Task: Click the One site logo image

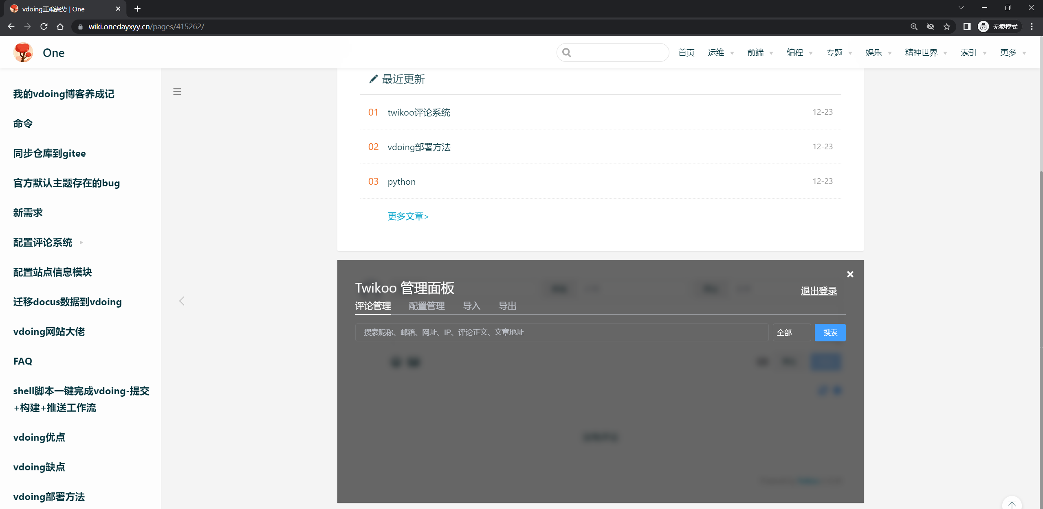Action: click(23, 52)
